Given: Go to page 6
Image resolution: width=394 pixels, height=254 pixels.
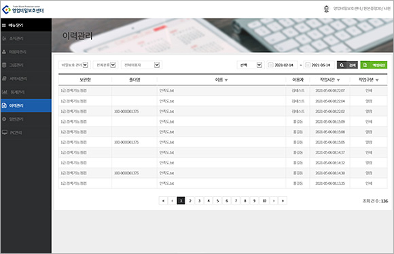Looking at the screenshot, I should (x=227, y=201).
